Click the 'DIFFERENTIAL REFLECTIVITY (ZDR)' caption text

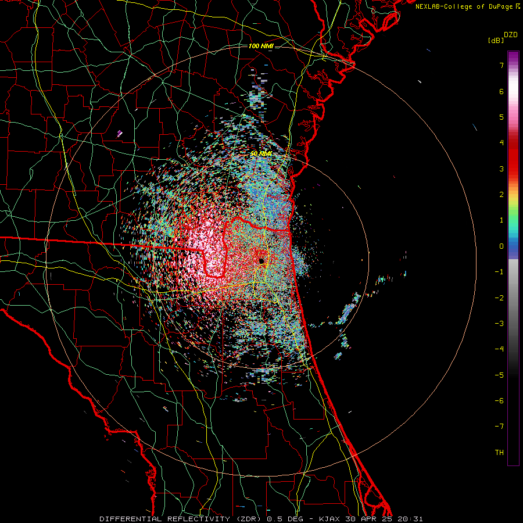[x=181, y=519]
